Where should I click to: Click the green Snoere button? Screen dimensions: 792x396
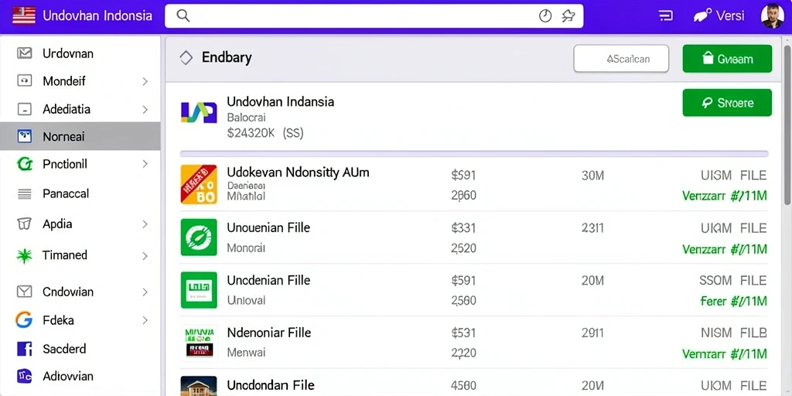pyautogui.click(x=727, y=103)
